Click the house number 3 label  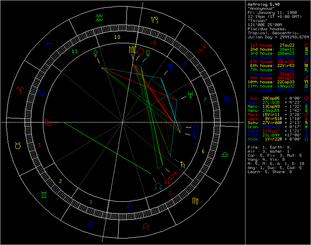[90, 202]
